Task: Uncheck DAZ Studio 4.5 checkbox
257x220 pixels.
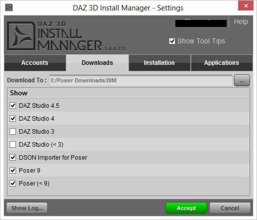Action: (x=13, y=105)
